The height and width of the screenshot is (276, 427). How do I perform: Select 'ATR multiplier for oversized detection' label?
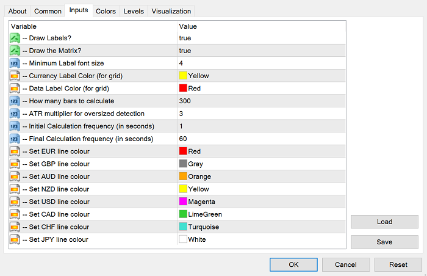point(87,114)
